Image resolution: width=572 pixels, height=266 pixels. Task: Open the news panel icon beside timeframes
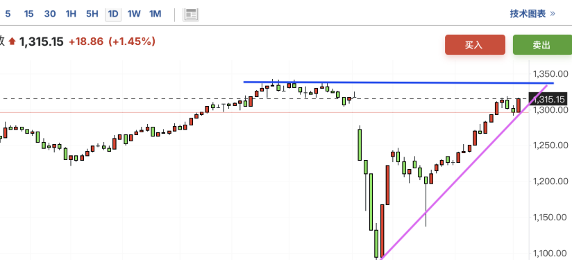click(x=191, y=14)
